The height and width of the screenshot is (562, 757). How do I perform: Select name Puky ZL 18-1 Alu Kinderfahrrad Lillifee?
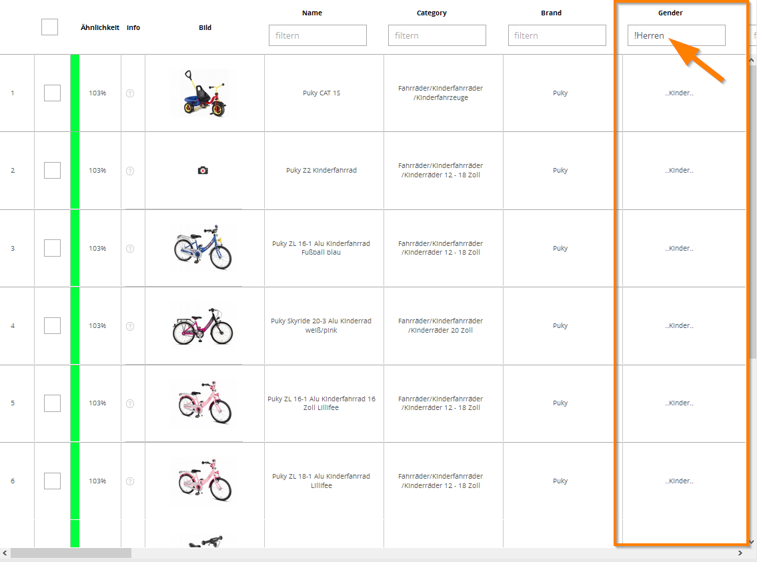pyautogui.click(x=321, y=481)
